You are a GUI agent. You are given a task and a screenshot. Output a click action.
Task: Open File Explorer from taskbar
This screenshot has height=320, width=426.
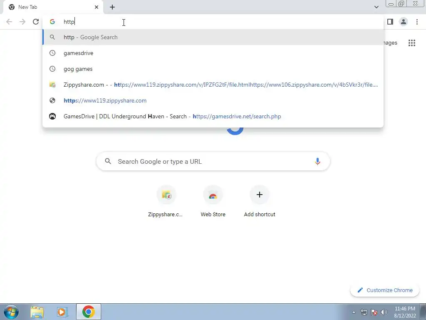37,312
